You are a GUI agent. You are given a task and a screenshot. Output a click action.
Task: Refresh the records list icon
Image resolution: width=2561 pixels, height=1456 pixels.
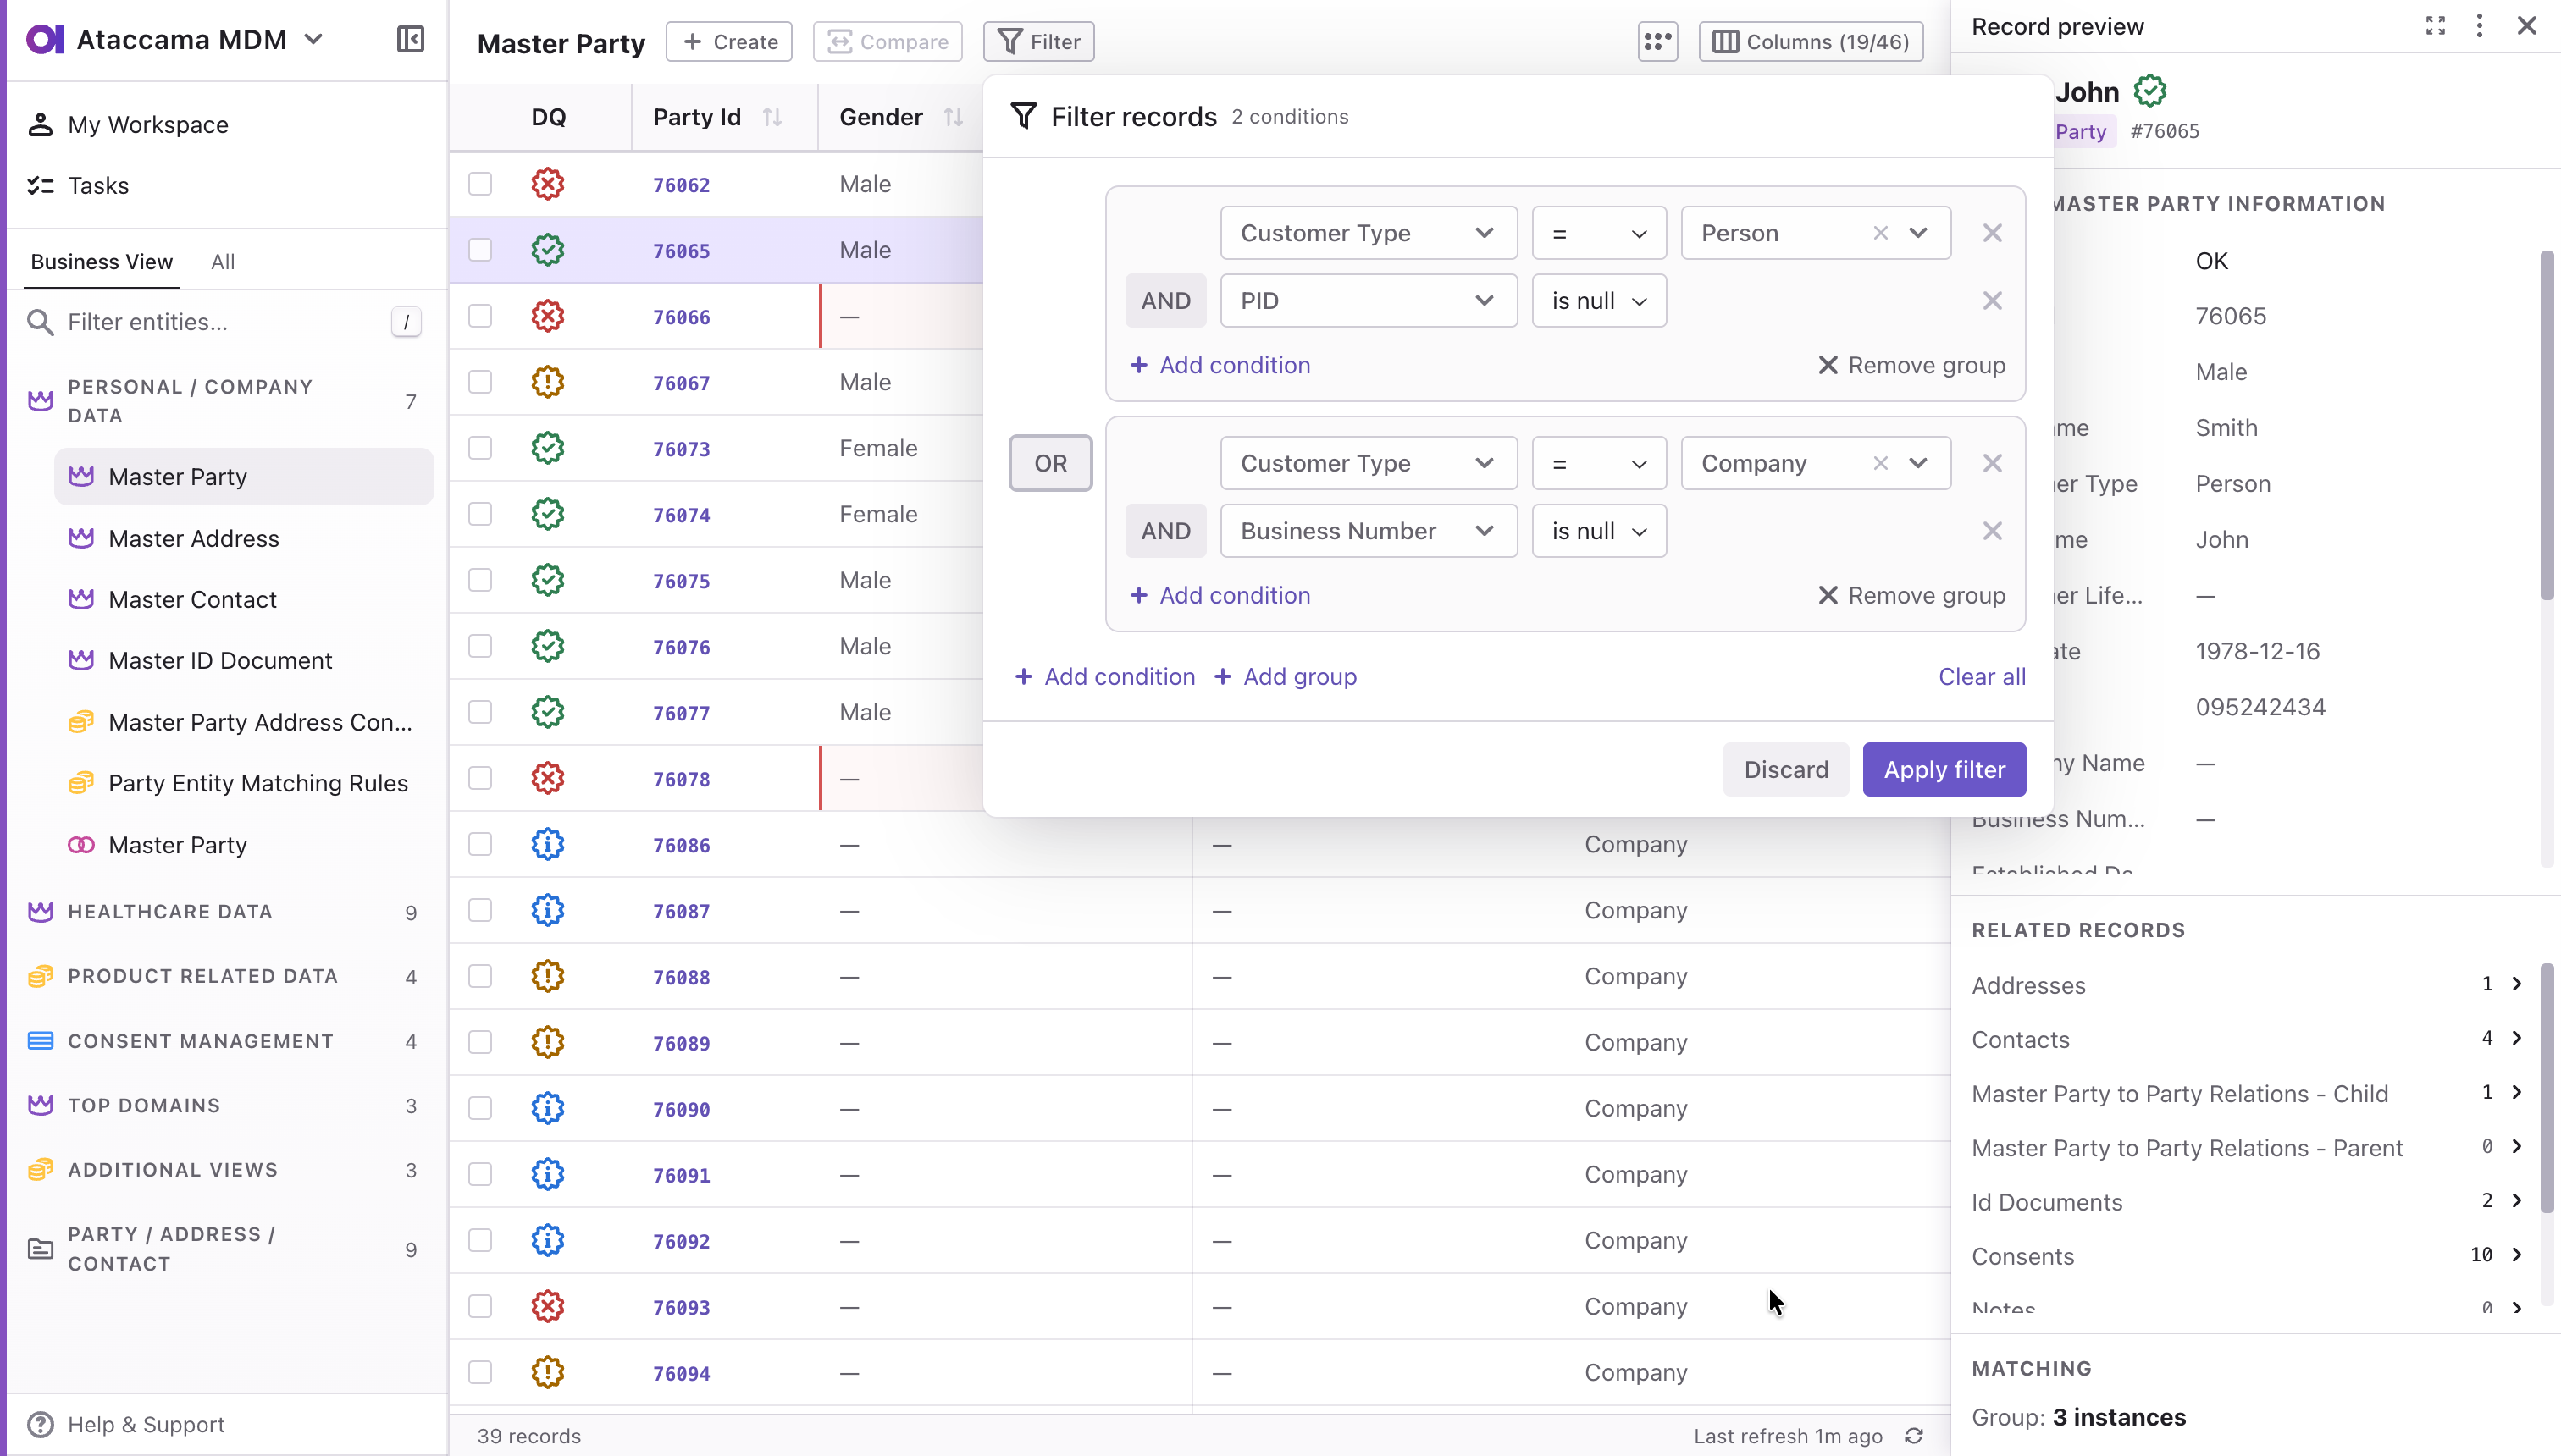pyautogui.click(x=1914, y=1436)
